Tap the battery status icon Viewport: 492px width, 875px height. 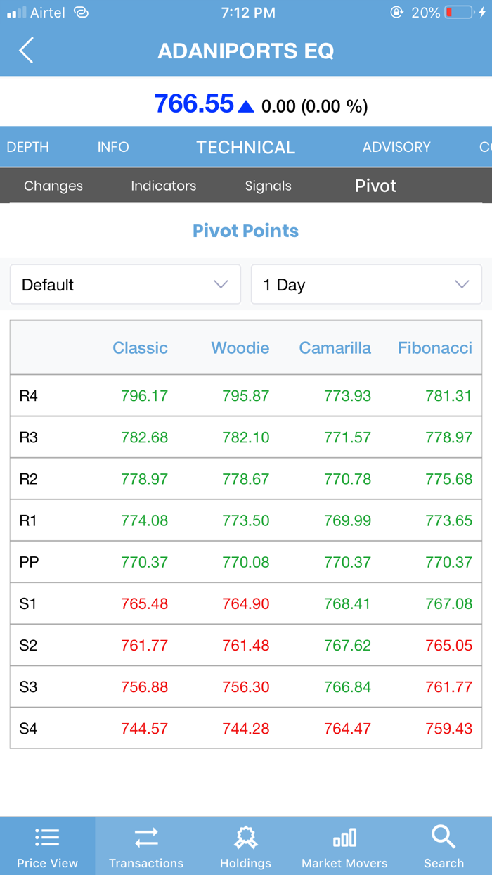[x=460, y=13]
